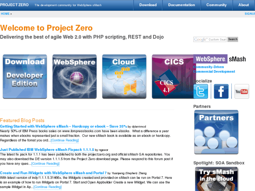Click the 'Spotlight: SOA Sandbox' heading
This screenshot has height=191, width=255.
point(219,163)
